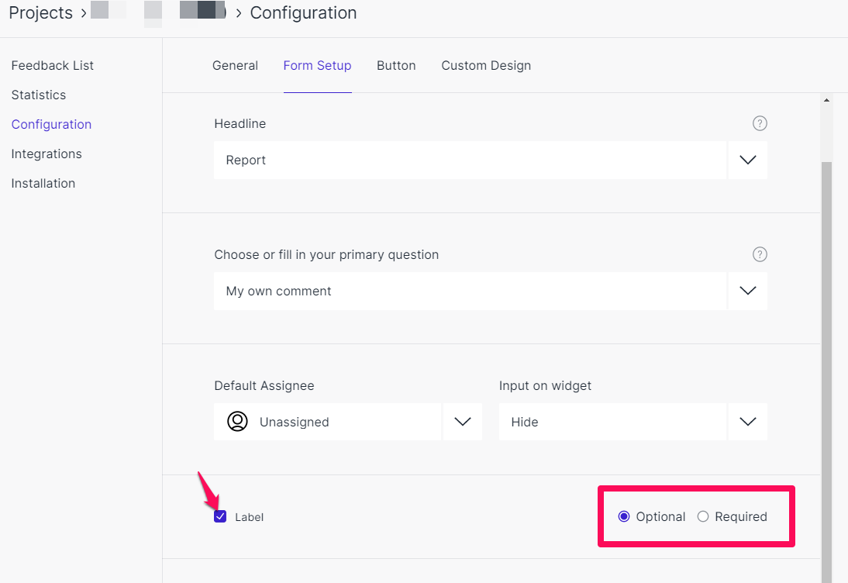
Task: Click the Unassigned user avatar icon
Action: pos(237,422)
